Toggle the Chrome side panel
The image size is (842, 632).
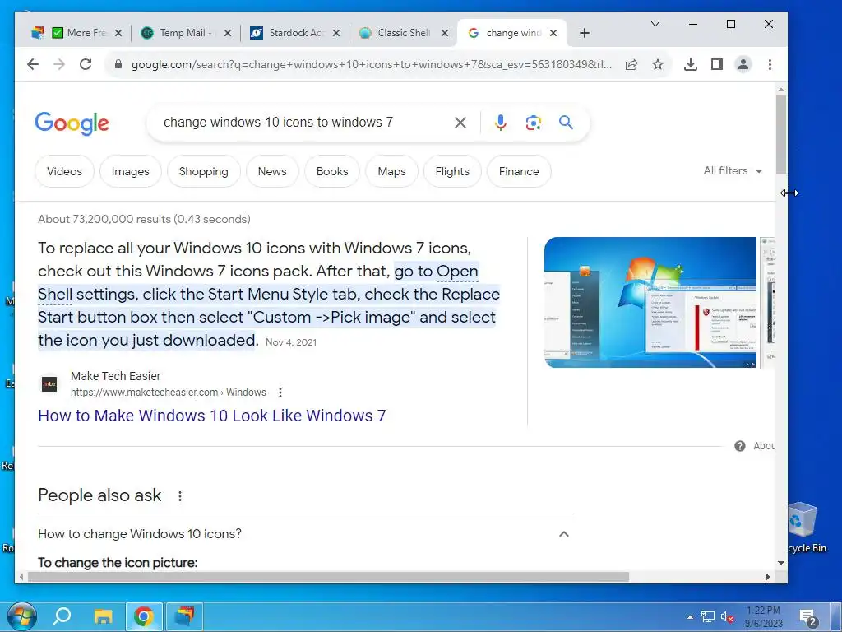[717, 64]
